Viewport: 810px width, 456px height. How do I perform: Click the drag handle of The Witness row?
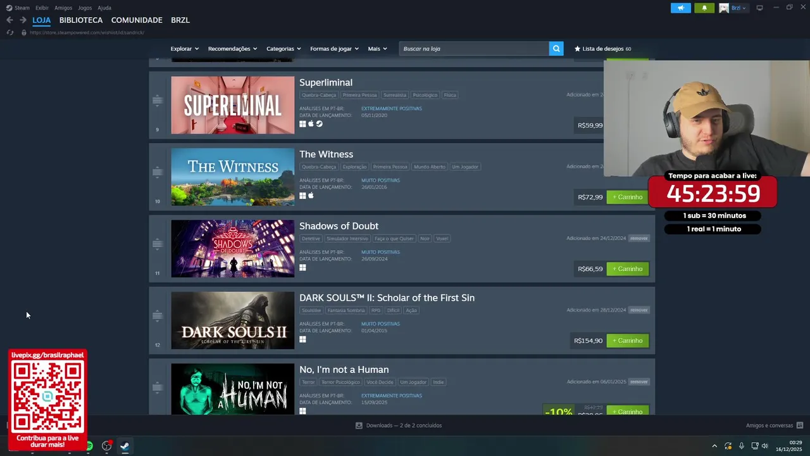[158, 172]
